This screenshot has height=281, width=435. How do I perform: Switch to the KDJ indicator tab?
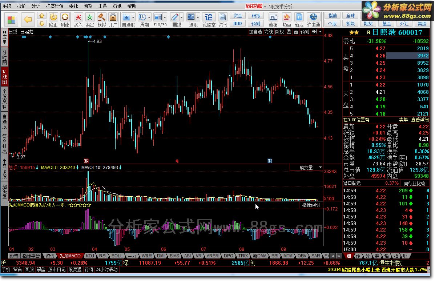click(90, 256)
